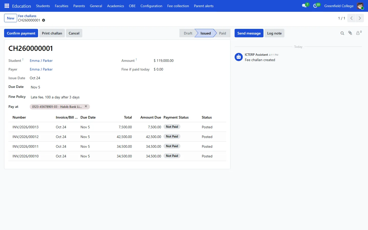Open the Academics menu
The image size is (368, 230).
[116, 6]
